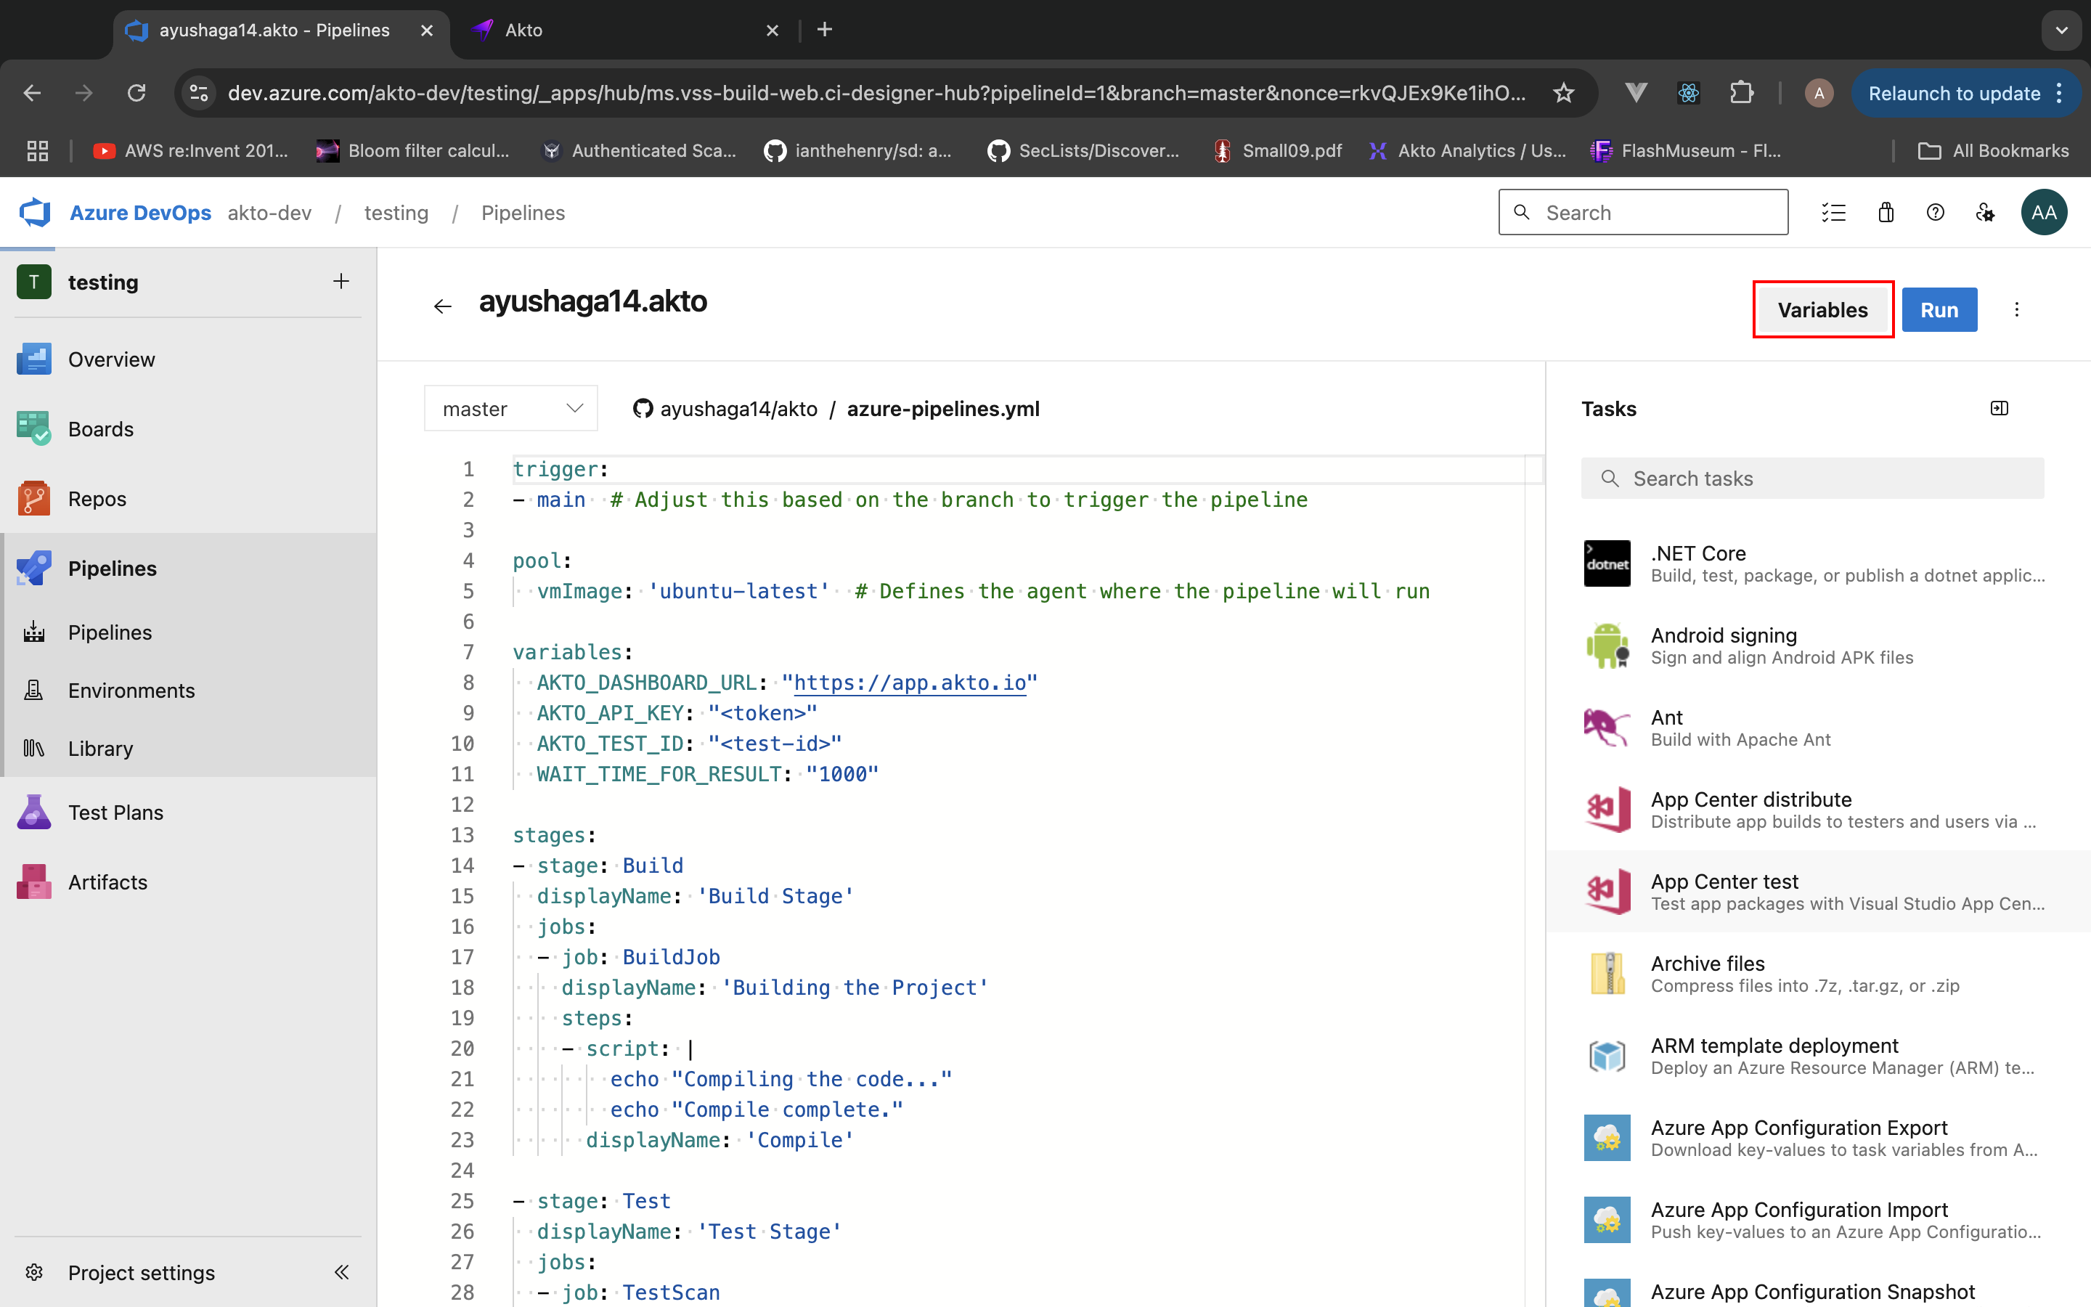Click the plus button next to testing
Viewport: 2091px width, 1307px height.
point(341,282)
